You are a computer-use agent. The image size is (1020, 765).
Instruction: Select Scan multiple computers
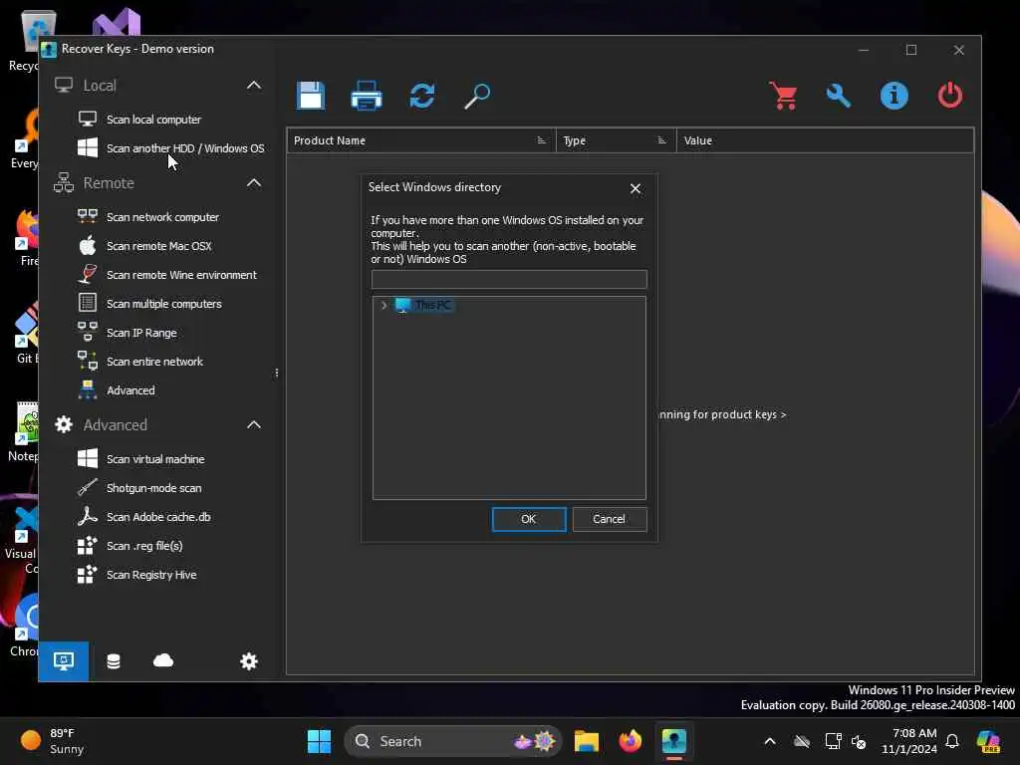(x=164, y=304)
